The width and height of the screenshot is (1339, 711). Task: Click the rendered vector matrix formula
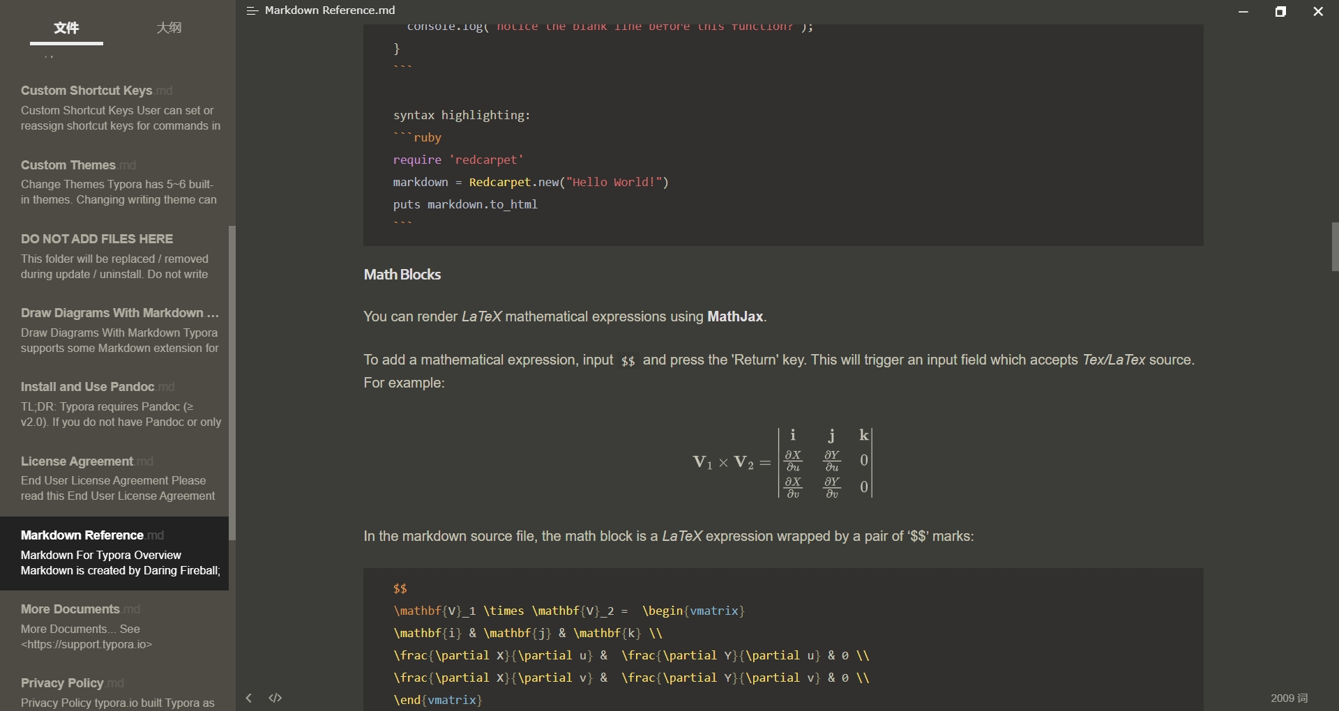coord(782,462)
